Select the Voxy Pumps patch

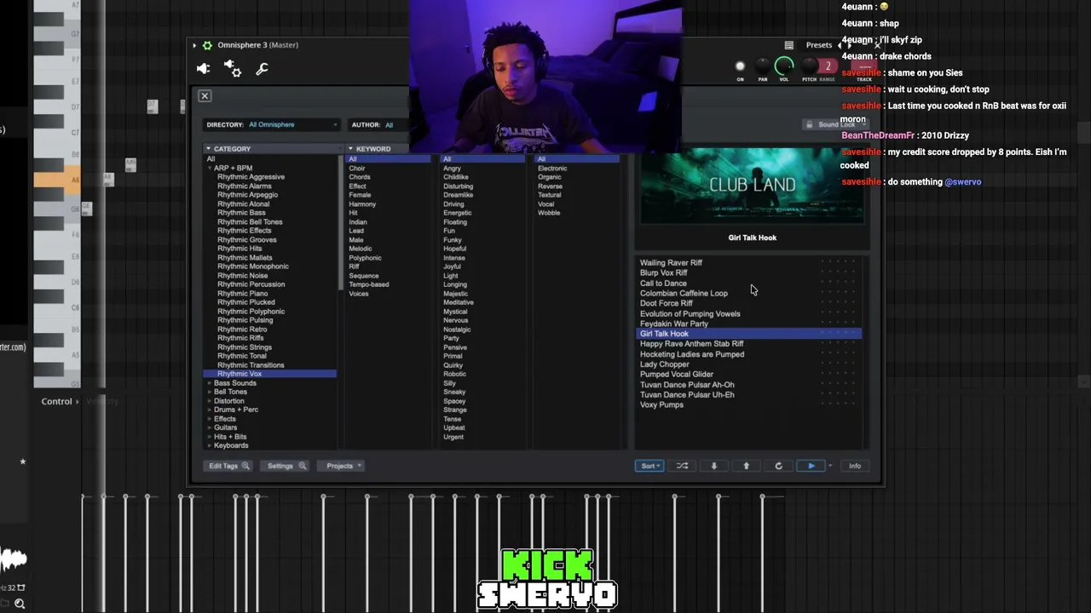point(662,405)
